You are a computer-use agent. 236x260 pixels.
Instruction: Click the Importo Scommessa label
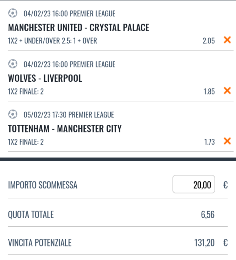click(x=43, y=185)
